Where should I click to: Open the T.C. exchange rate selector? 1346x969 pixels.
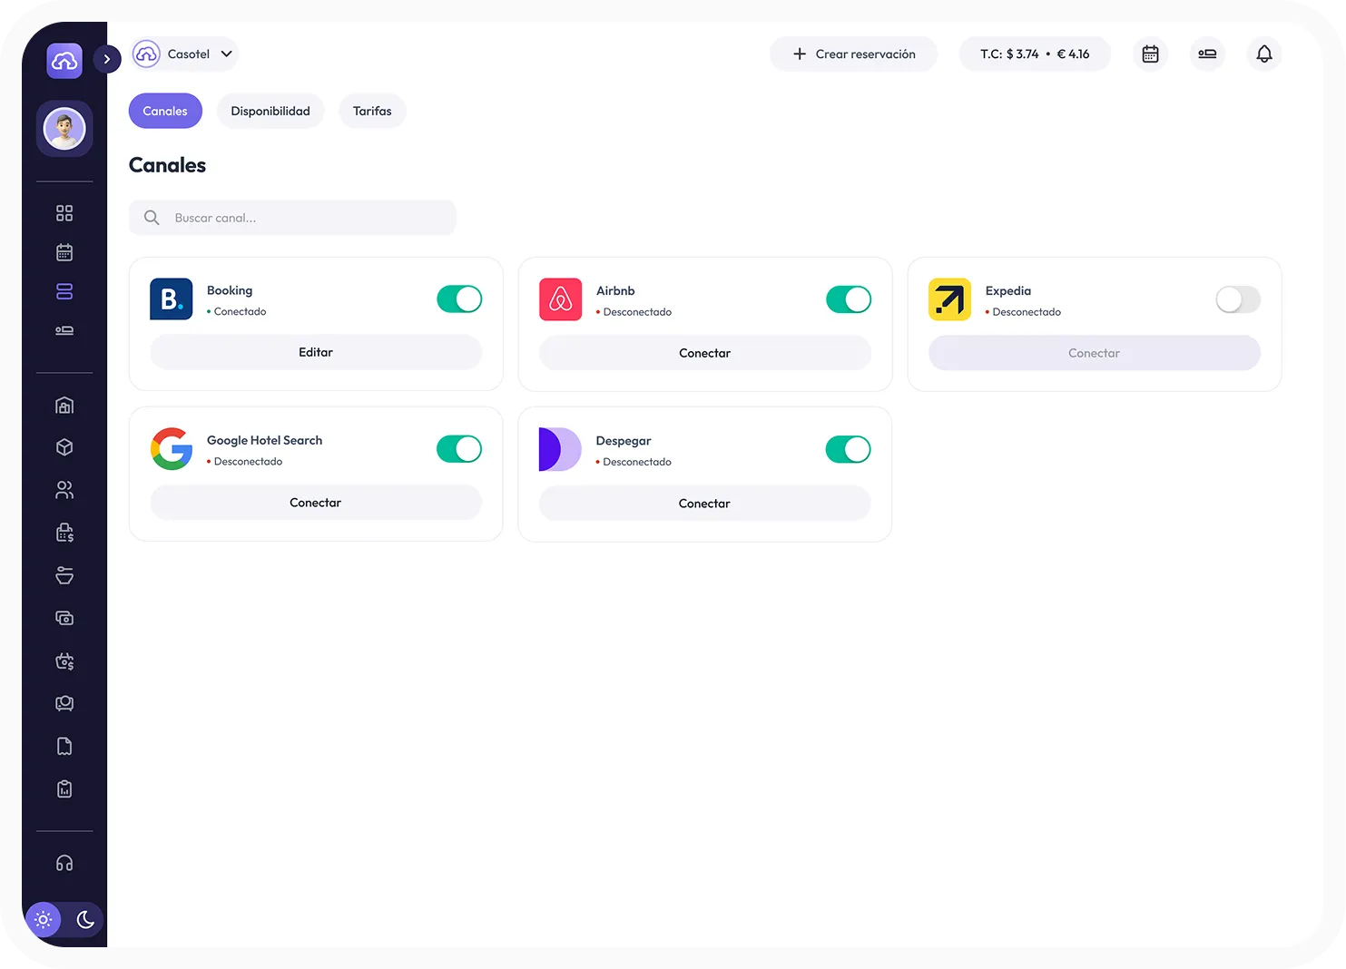click(x=1034, y=54)
